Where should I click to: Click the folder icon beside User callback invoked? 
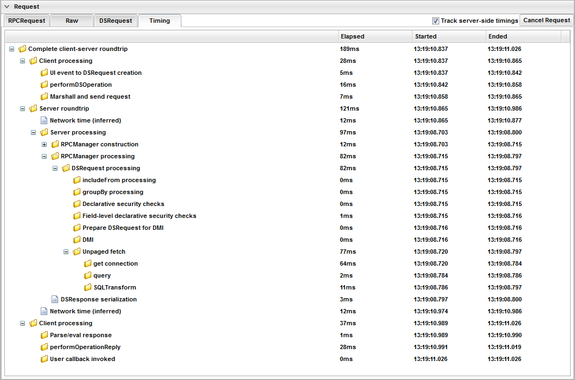click(x=44, y=359)
